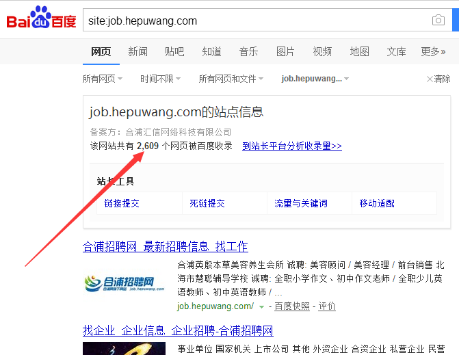The image size is (459, 355).
Task: Click 到站长平台分析收录量 link
Action: point(292,146)
